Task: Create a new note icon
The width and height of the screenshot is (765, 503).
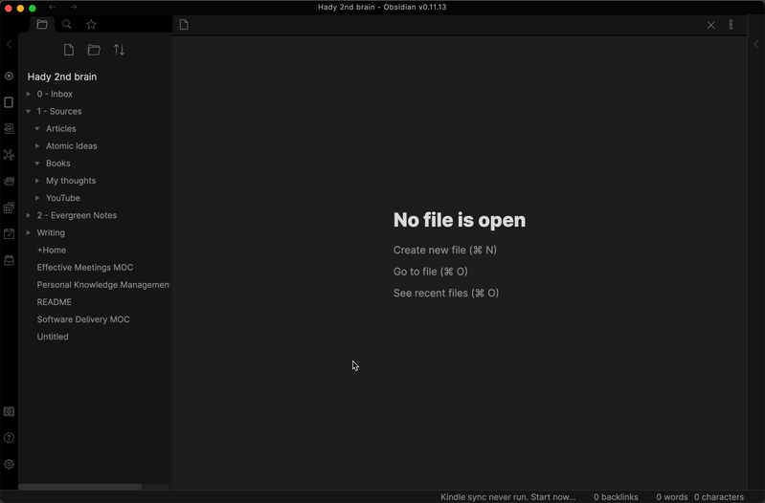Action: [x=69, y=50]
